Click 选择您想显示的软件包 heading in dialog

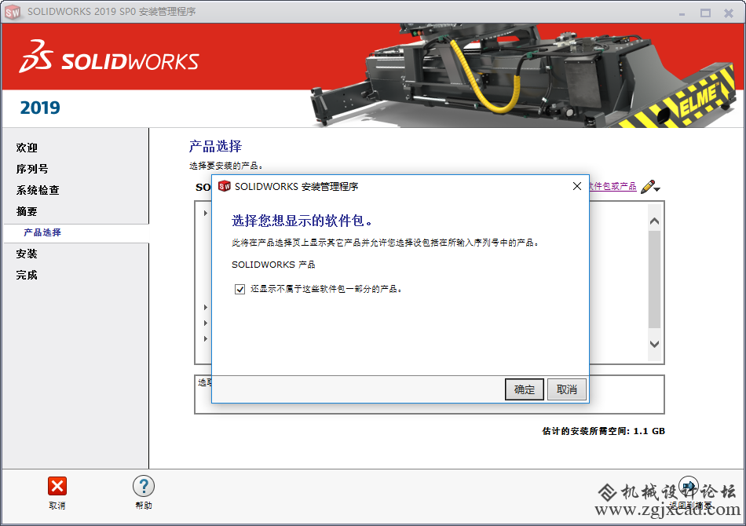[x=302, y=221]
